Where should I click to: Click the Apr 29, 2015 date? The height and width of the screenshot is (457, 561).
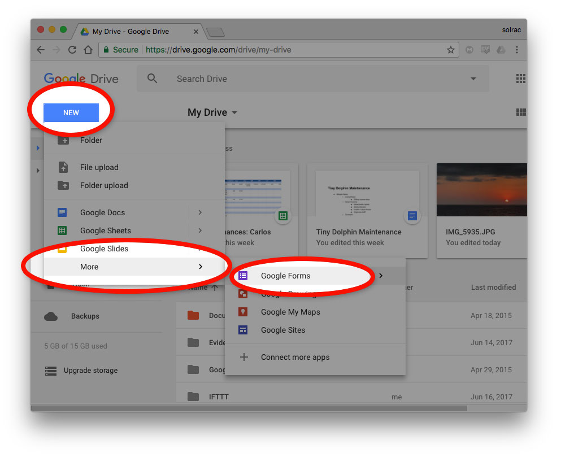coord(492,369)
